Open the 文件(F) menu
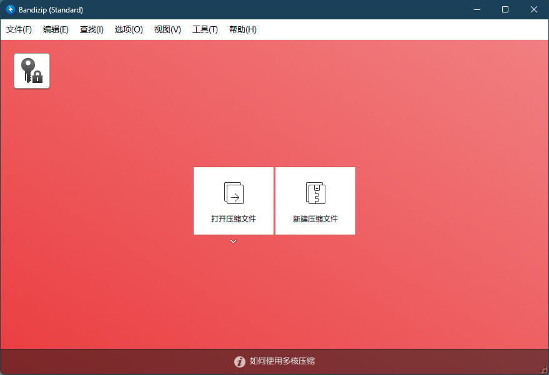The height and width of the screenshot is (375, 549). (x=19, y=29)
